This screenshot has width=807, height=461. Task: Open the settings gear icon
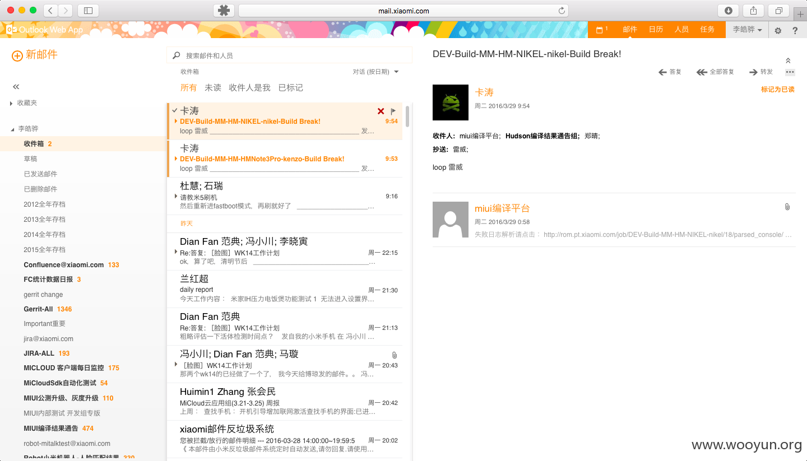(x=778, y=30)
